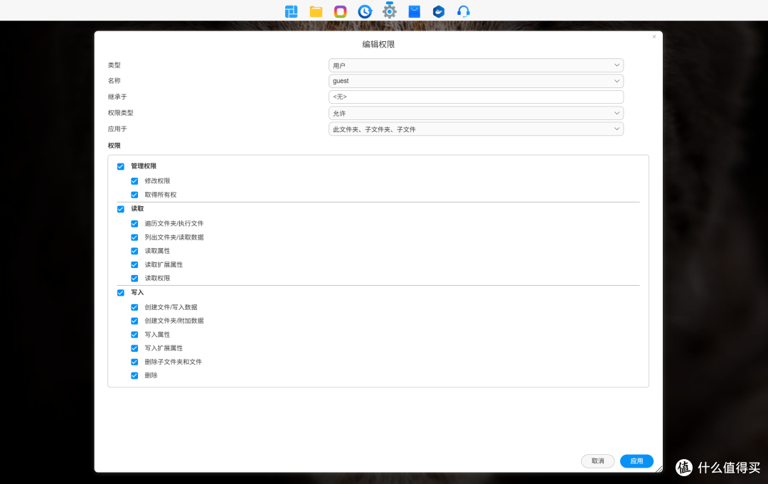The width and height of the screenshot is (768, 484).
Task: Uncheck the 管理权限 checkbox
Action: click(121, 166)
